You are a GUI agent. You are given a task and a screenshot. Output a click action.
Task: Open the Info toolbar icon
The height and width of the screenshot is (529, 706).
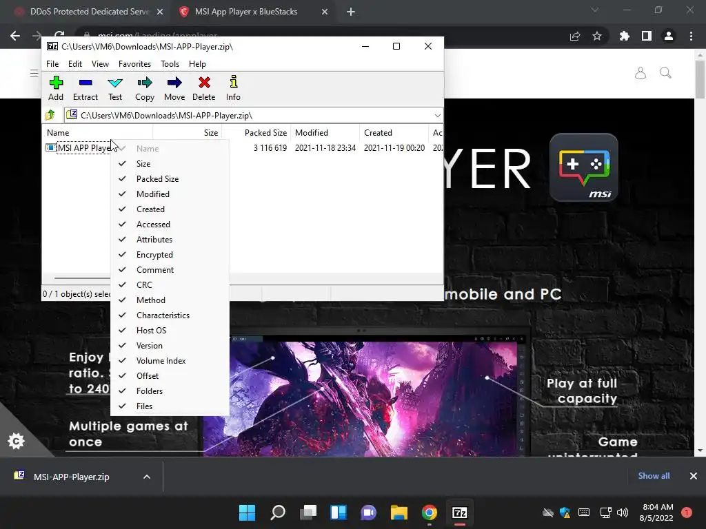[233, 88]
